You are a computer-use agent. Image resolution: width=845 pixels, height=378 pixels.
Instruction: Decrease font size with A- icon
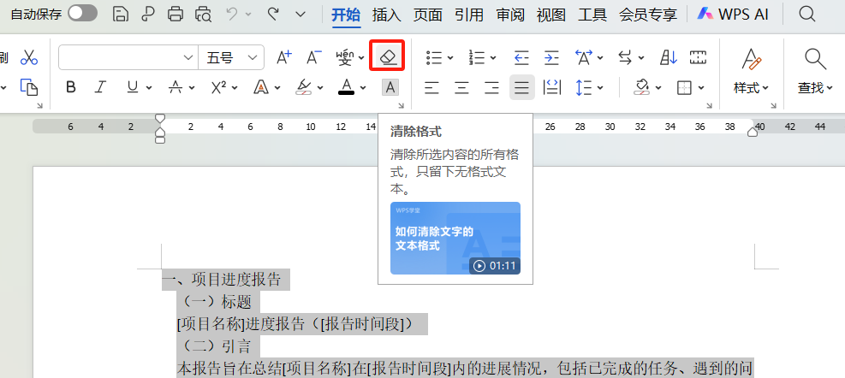pyautogui.click(x=314, y=57)
